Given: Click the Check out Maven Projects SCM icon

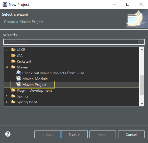Looking at the screenshot, I should pos(19,73).
